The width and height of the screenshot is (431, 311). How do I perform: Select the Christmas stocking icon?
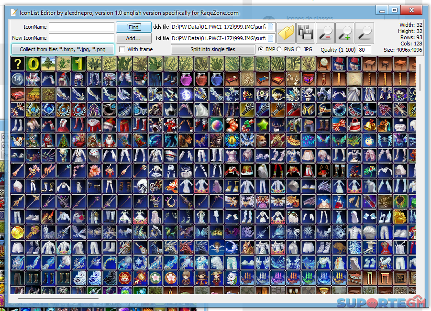click(232, 125)
